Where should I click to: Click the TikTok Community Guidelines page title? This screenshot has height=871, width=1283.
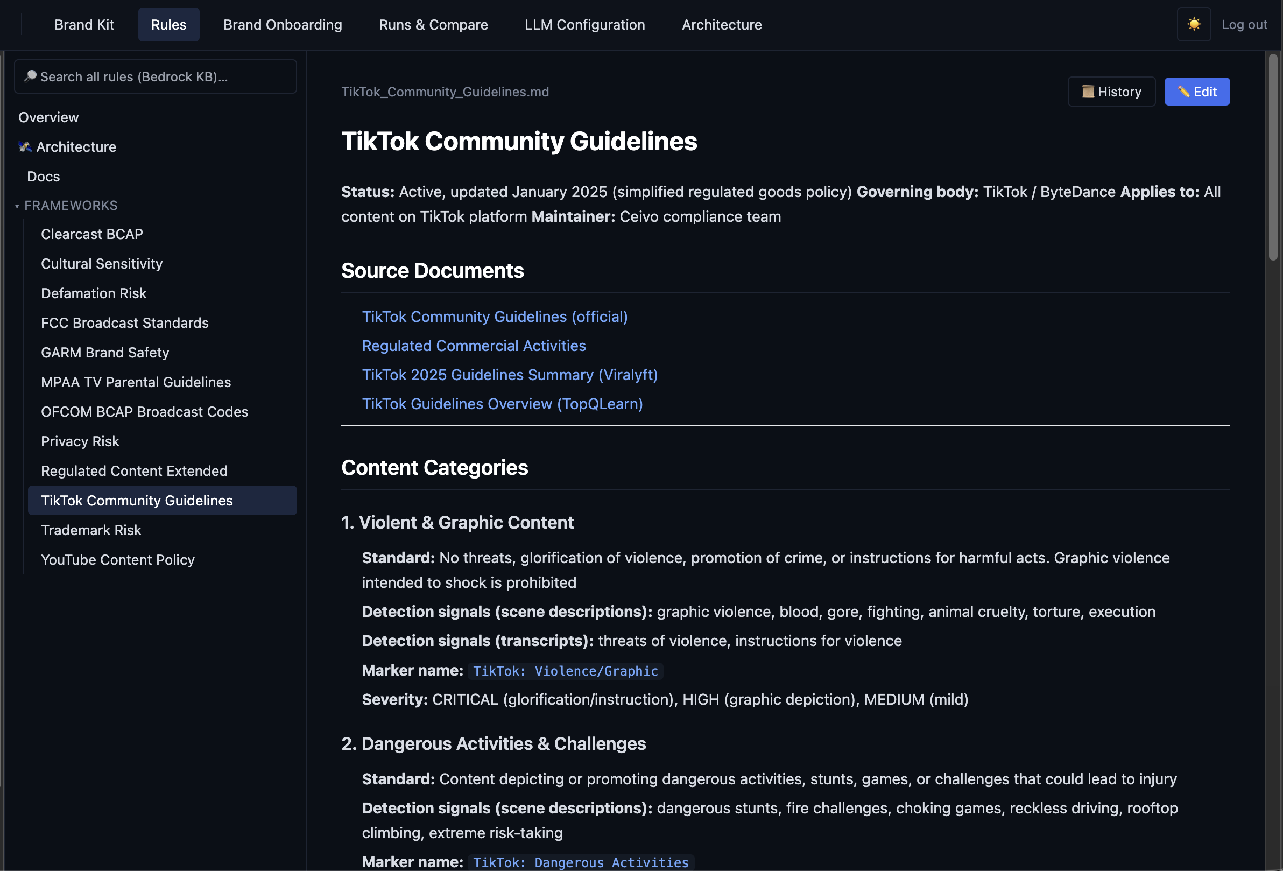click(x=519, y=141)
